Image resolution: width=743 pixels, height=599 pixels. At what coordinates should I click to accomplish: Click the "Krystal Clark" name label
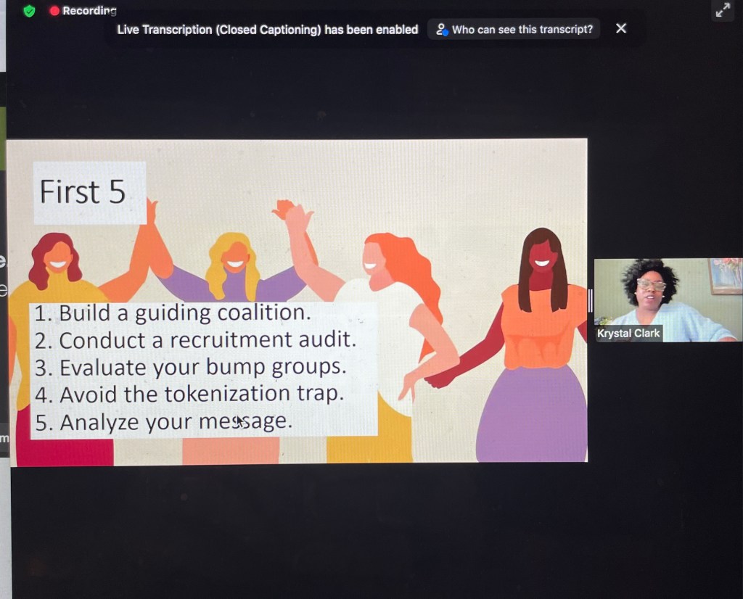628,334
